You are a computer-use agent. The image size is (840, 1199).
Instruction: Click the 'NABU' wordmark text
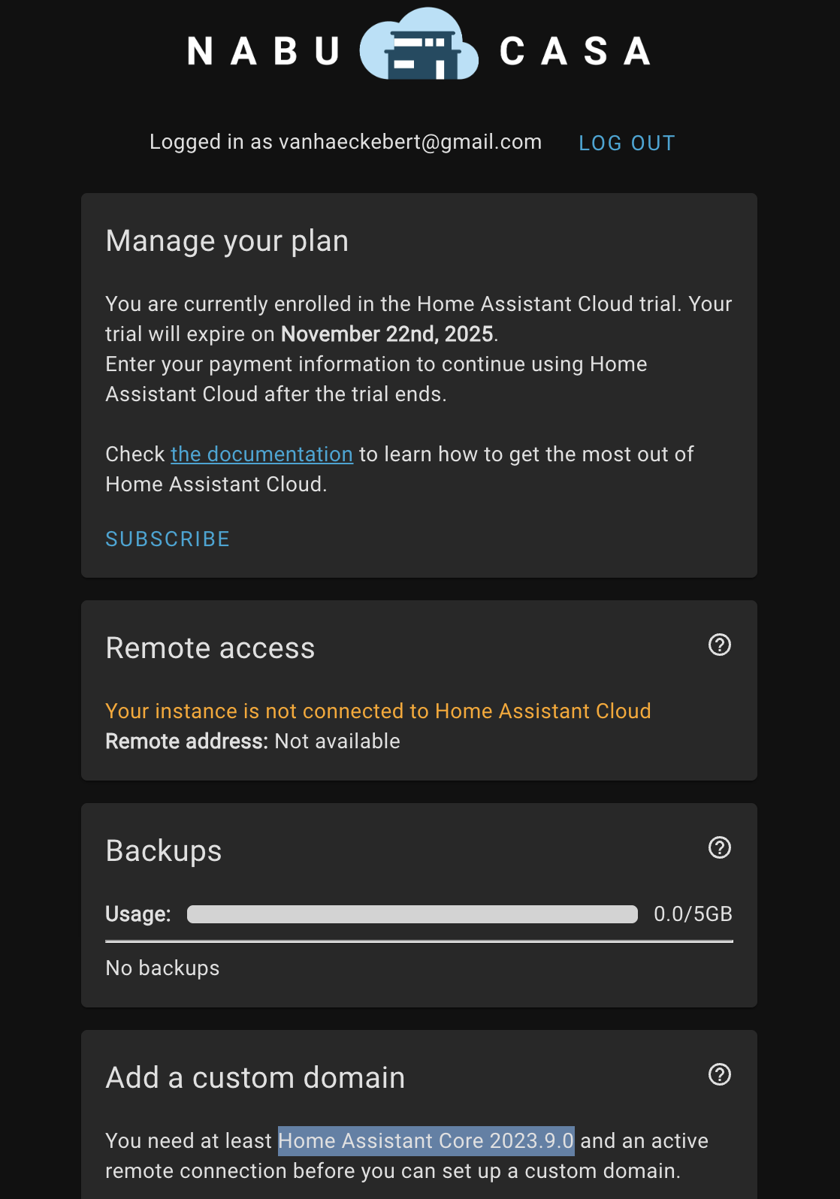point(264,51)
